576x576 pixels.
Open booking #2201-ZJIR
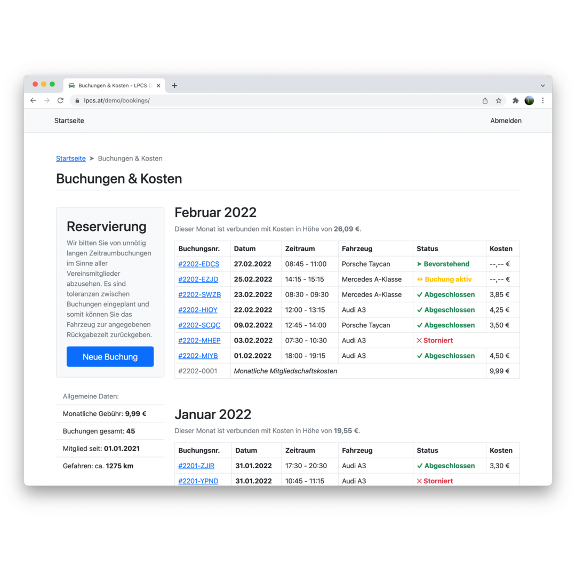click(196, 466)
